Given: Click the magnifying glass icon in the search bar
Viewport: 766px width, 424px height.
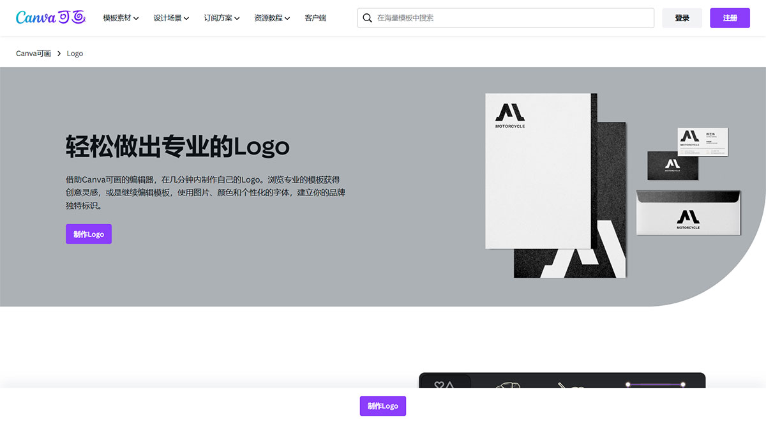Looking at the screenshot, I should tap(368, 17).
